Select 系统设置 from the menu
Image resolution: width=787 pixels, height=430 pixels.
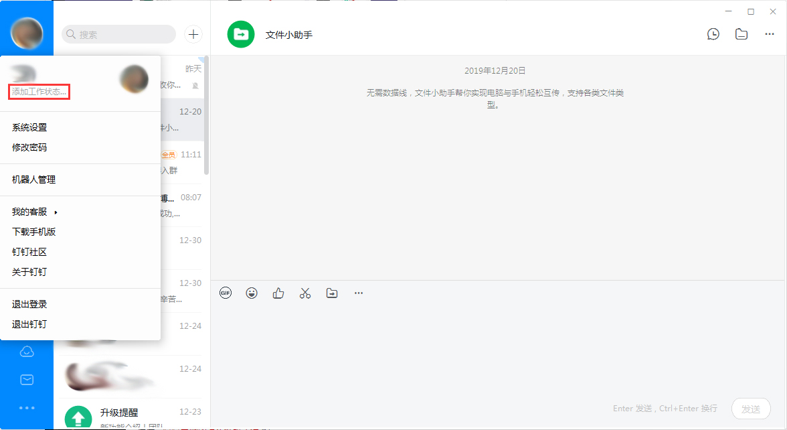(x=28, y=127)
